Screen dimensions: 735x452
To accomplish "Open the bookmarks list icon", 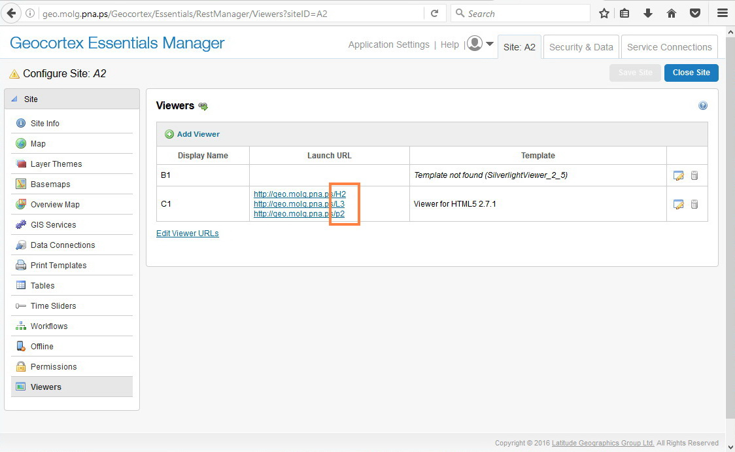I will coord(624,14).
